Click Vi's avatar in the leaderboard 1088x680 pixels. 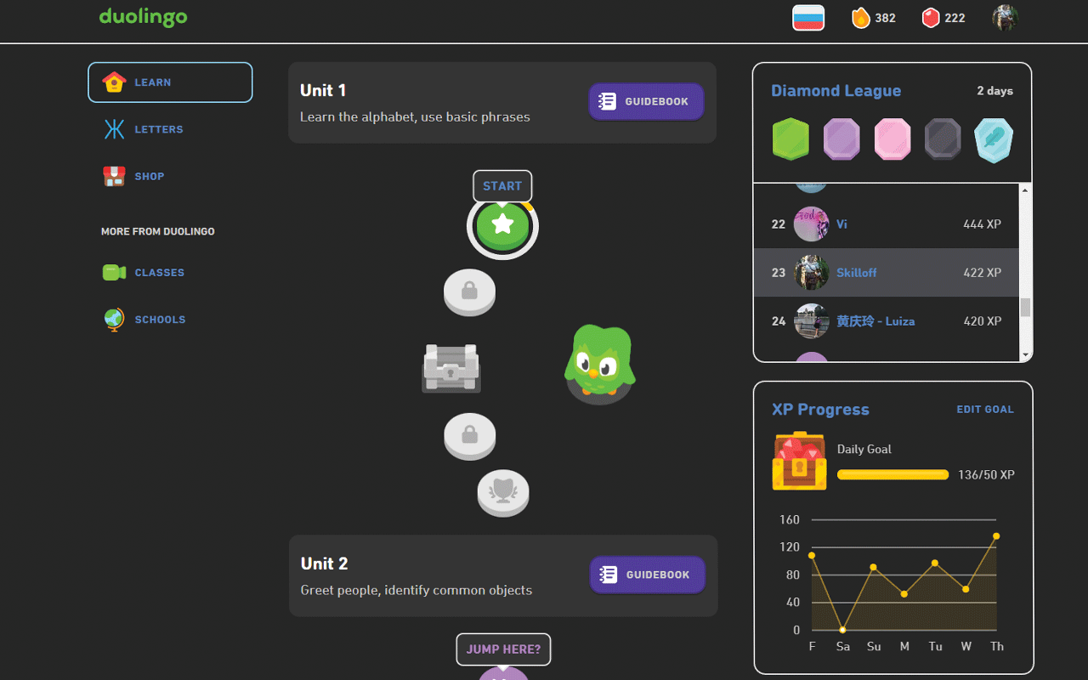click(811, 224)
